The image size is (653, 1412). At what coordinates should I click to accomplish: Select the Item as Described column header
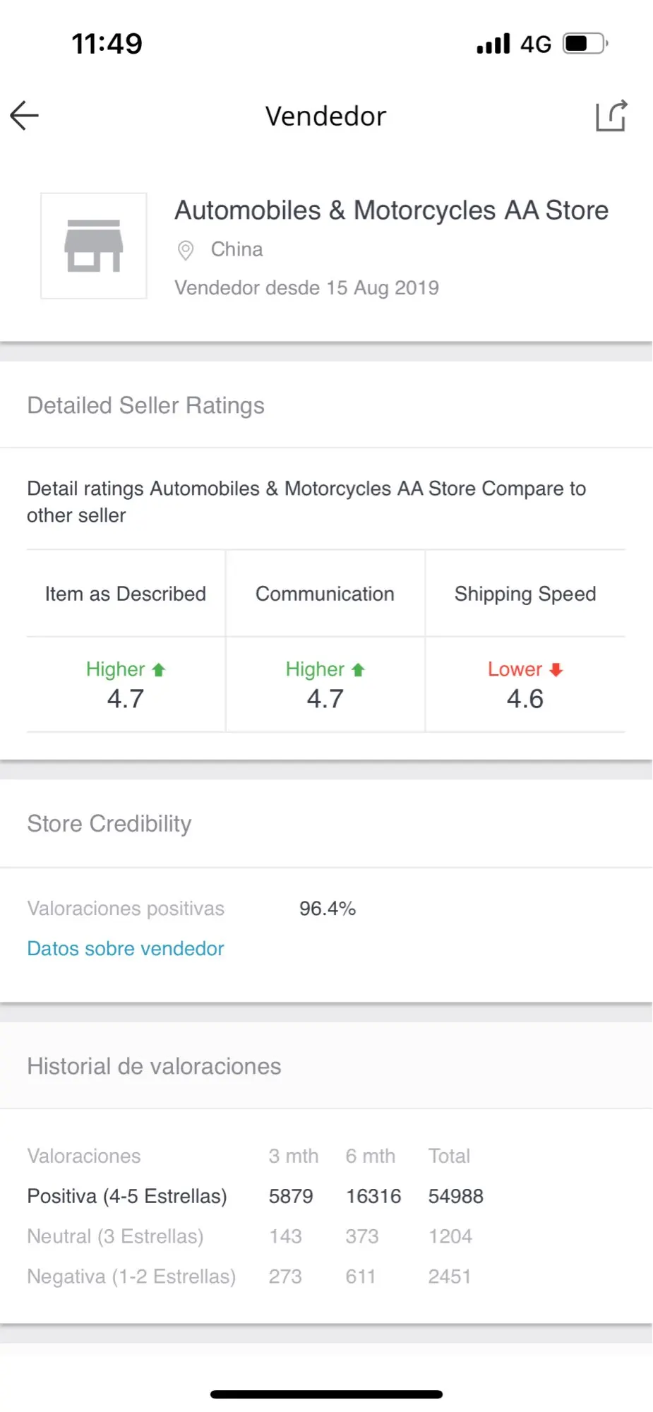(126, 594)
